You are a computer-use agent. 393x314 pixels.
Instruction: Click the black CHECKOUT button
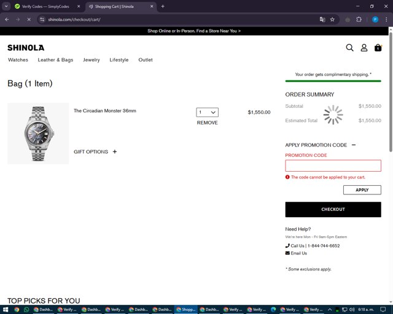coord(333,209)
